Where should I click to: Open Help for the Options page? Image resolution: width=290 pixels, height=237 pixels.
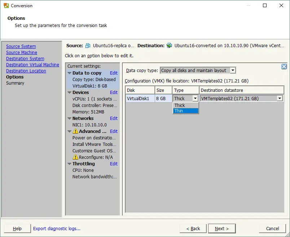[17, 228]
